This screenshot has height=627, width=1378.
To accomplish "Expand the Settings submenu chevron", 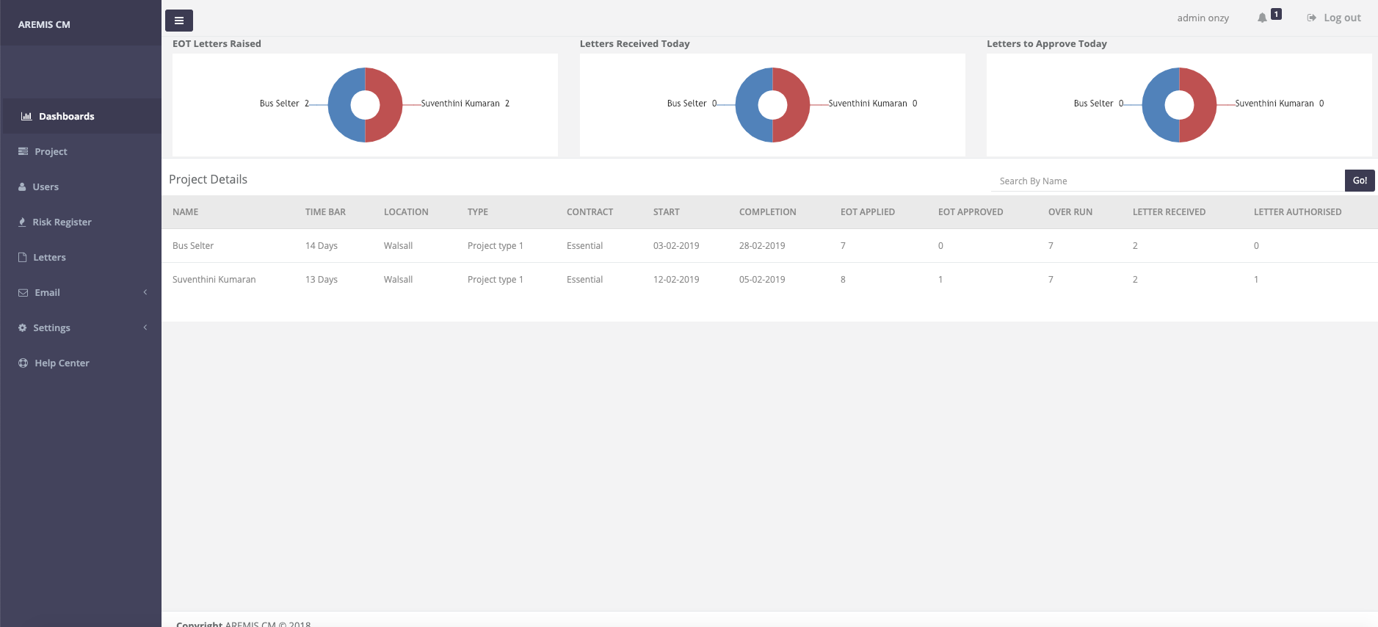I will pos(145,327).
